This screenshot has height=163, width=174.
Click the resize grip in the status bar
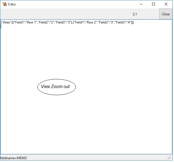(x=169, y=158)
